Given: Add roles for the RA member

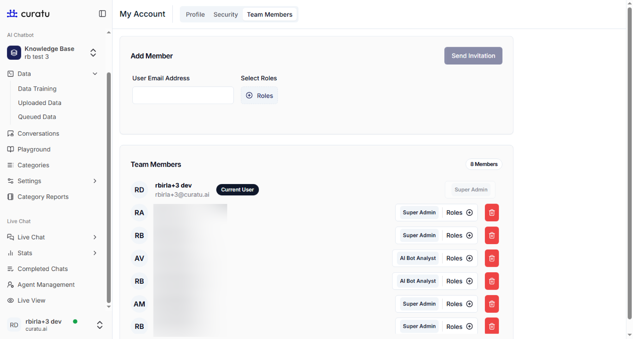Looking at the screenshot, I should pyautogui.click(x=459, y=213).
